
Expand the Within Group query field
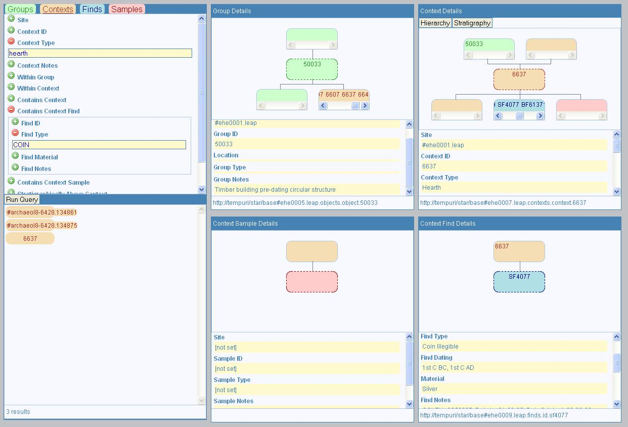pos(11,76)
